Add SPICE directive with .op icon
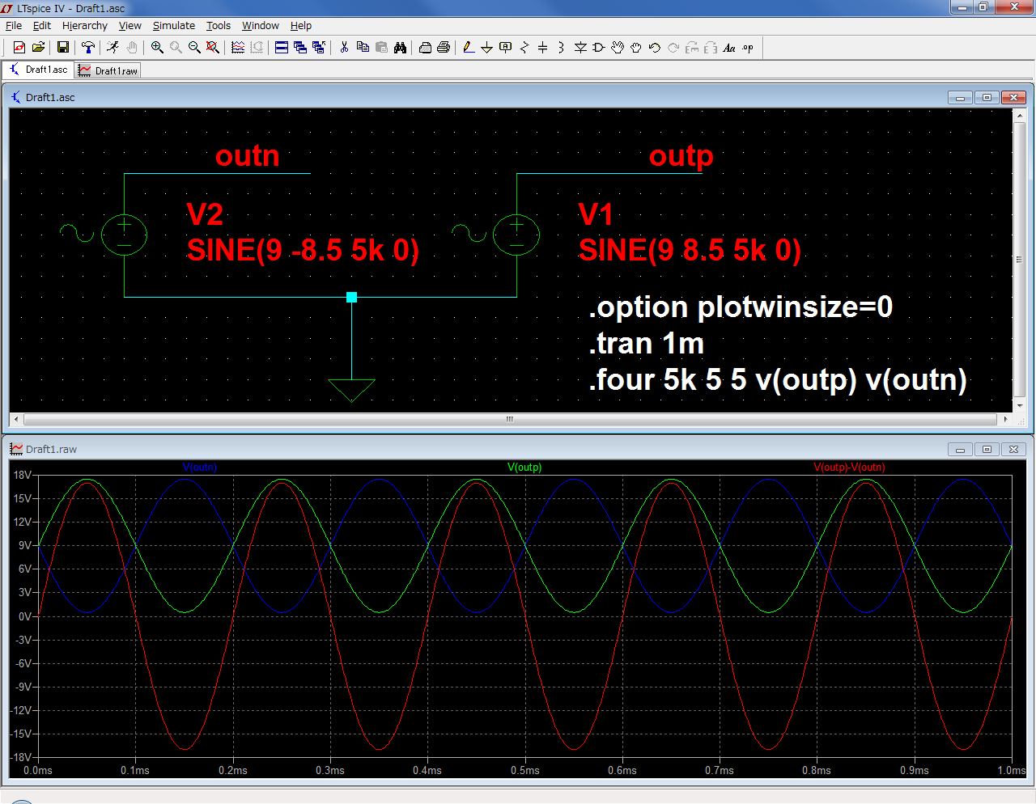 748,48
